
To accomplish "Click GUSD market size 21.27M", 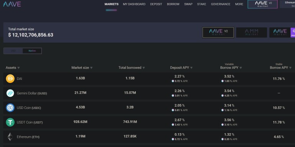I will pos(80,92).
